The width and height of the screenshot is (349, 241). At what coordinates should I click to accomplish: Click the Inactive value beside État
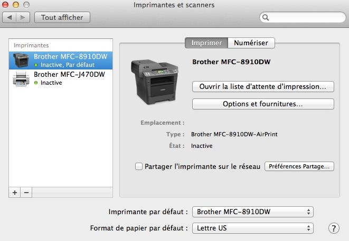point(202,146)
